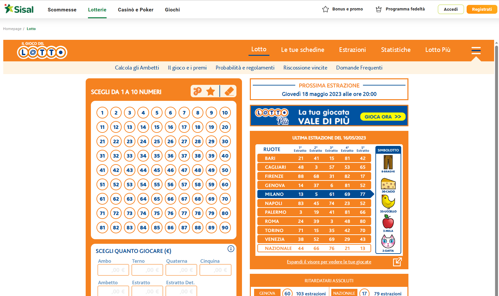Click the Cinquina amount field
The height and width of the screenshot is (296, 499).
(215, 270)
